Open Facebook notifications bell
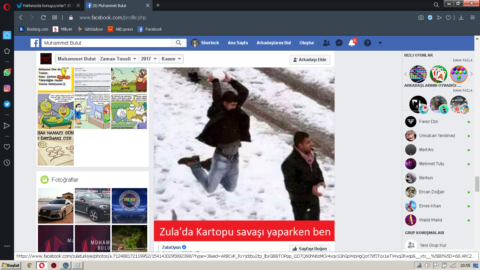This screenshot has height=270, width=480. tap(352, 43)
